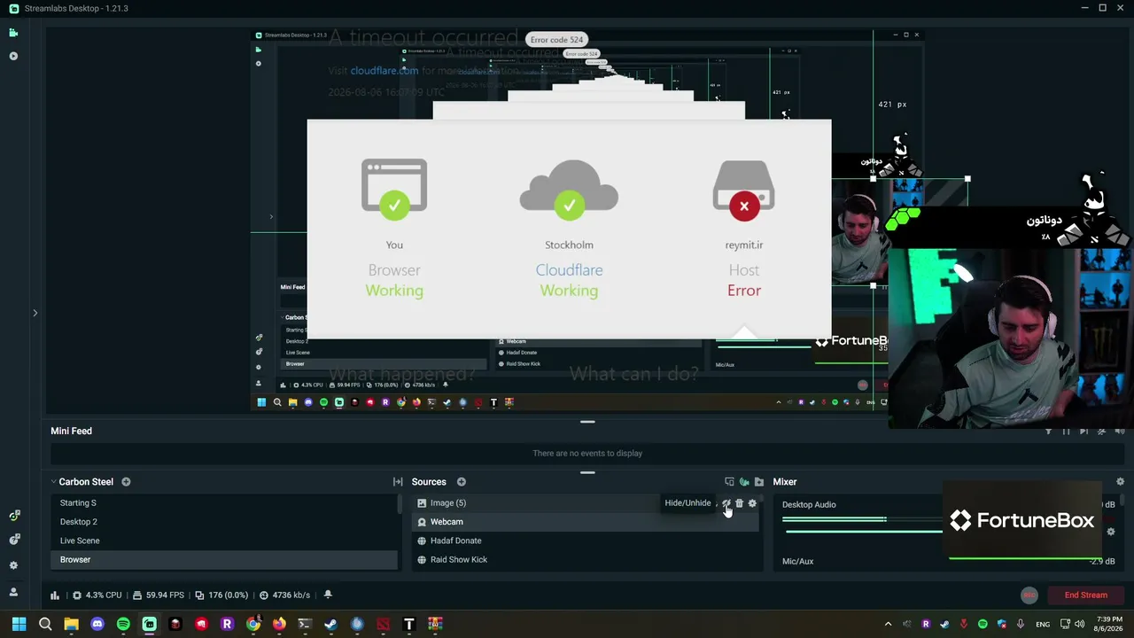Toggle recording with the REC button
The width and height of the screenshot is (1134, 638).
[x=1029, y=595]
